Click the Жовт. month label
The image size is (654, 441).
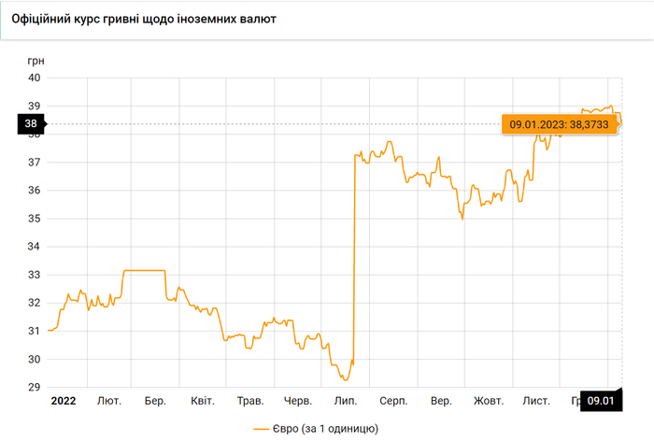tap(489, 401)
